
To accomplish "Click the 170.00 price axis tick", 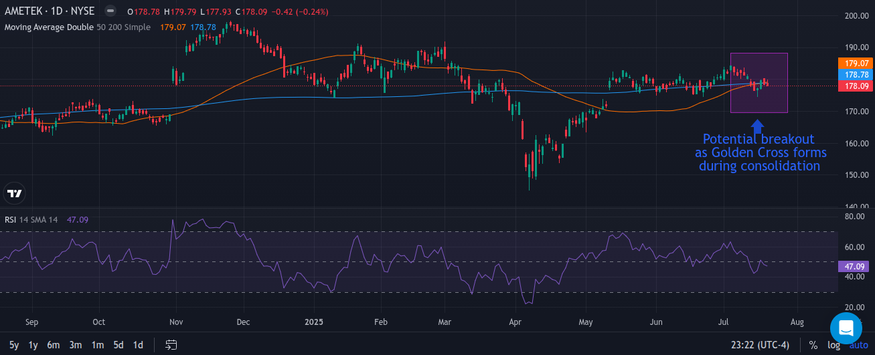I will 856,111.
